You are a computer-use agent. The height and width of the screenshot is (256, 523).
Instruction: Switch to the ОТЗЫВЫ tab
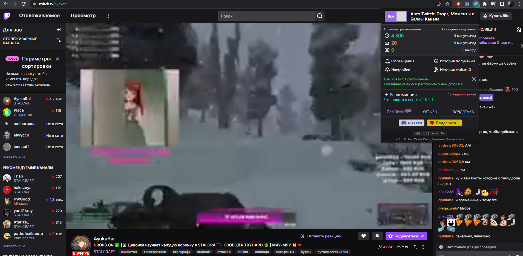click(430, 112)
